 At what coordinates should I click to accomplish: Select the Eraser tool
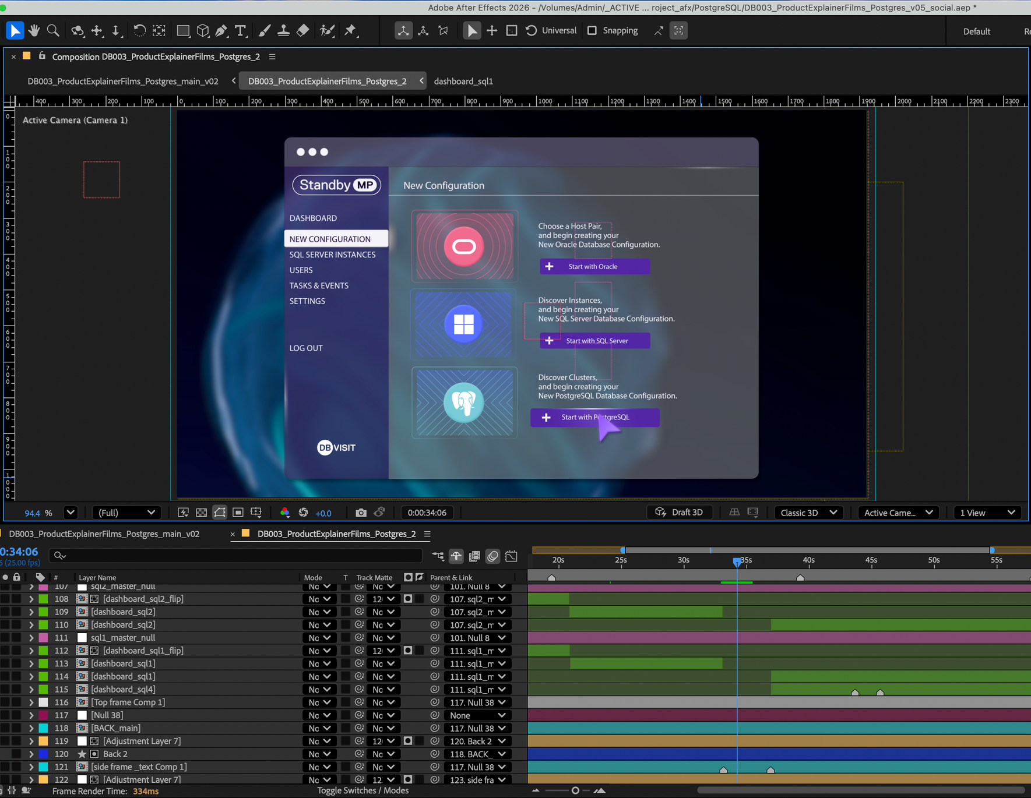pos(302,30)
